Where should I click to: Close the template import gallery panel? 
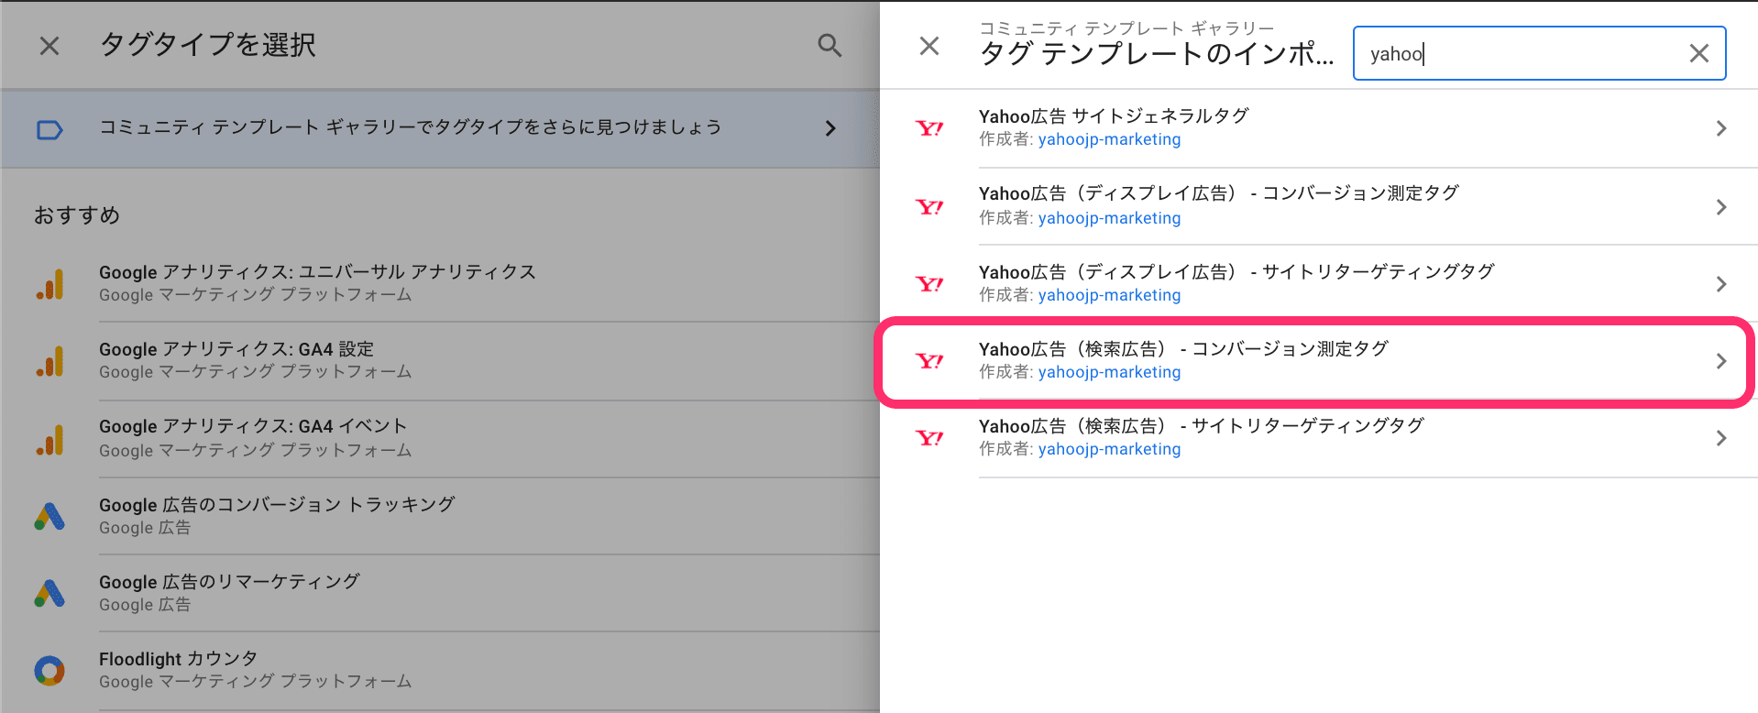click(929, 46)
